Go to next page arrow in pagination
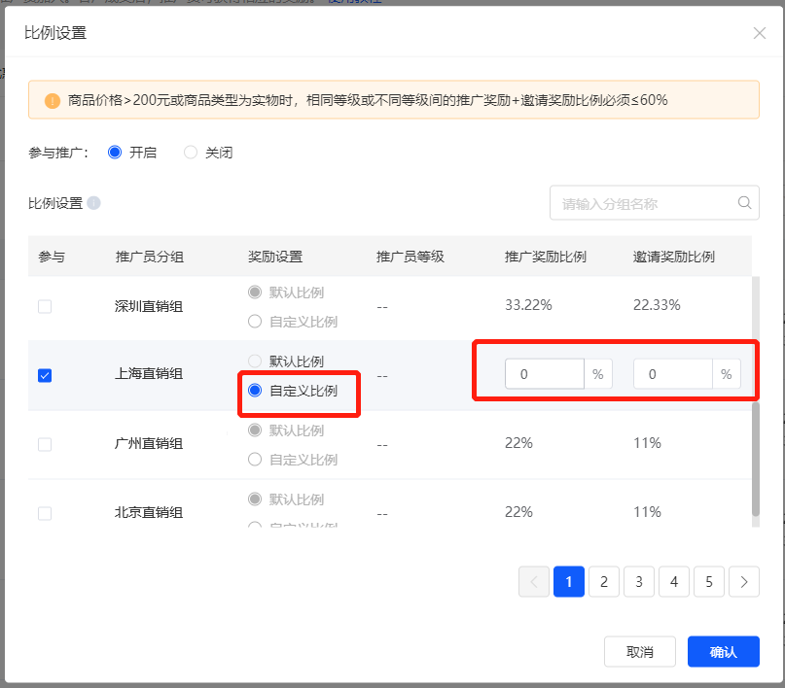 click(744, 581)
